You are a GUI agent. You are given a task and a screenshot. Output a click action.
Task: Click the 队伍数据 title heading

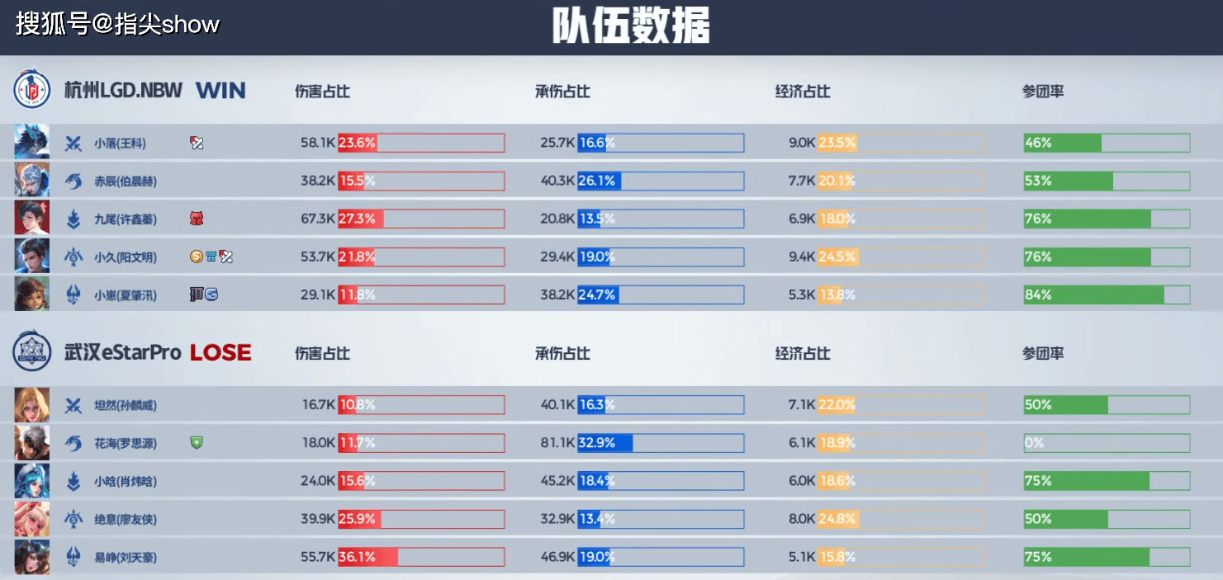[631, 26]
